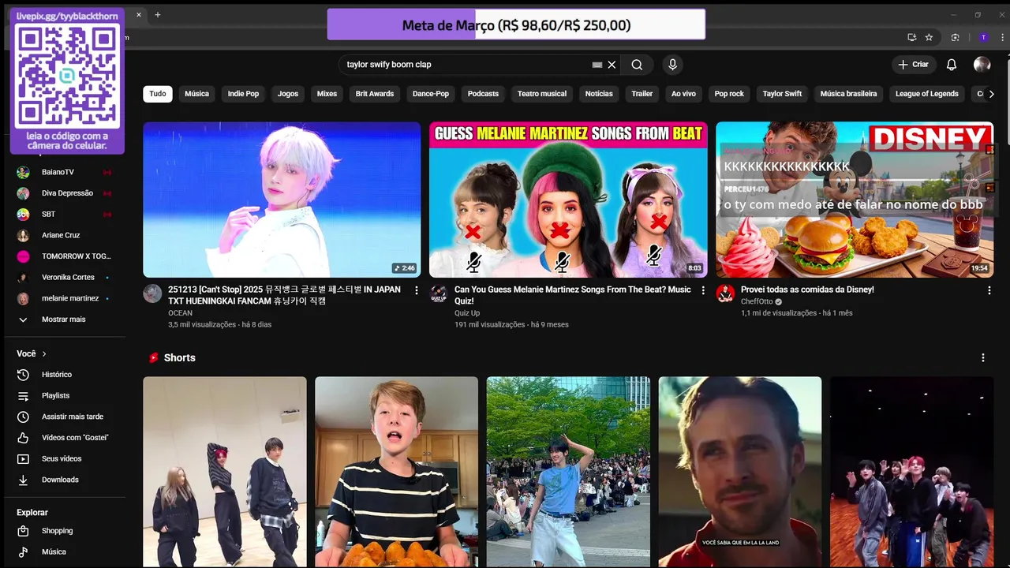Open SBT channel in sidebar
This screenshot has height=568, width=1010.
pyautogui.click(x=63, y=214)
